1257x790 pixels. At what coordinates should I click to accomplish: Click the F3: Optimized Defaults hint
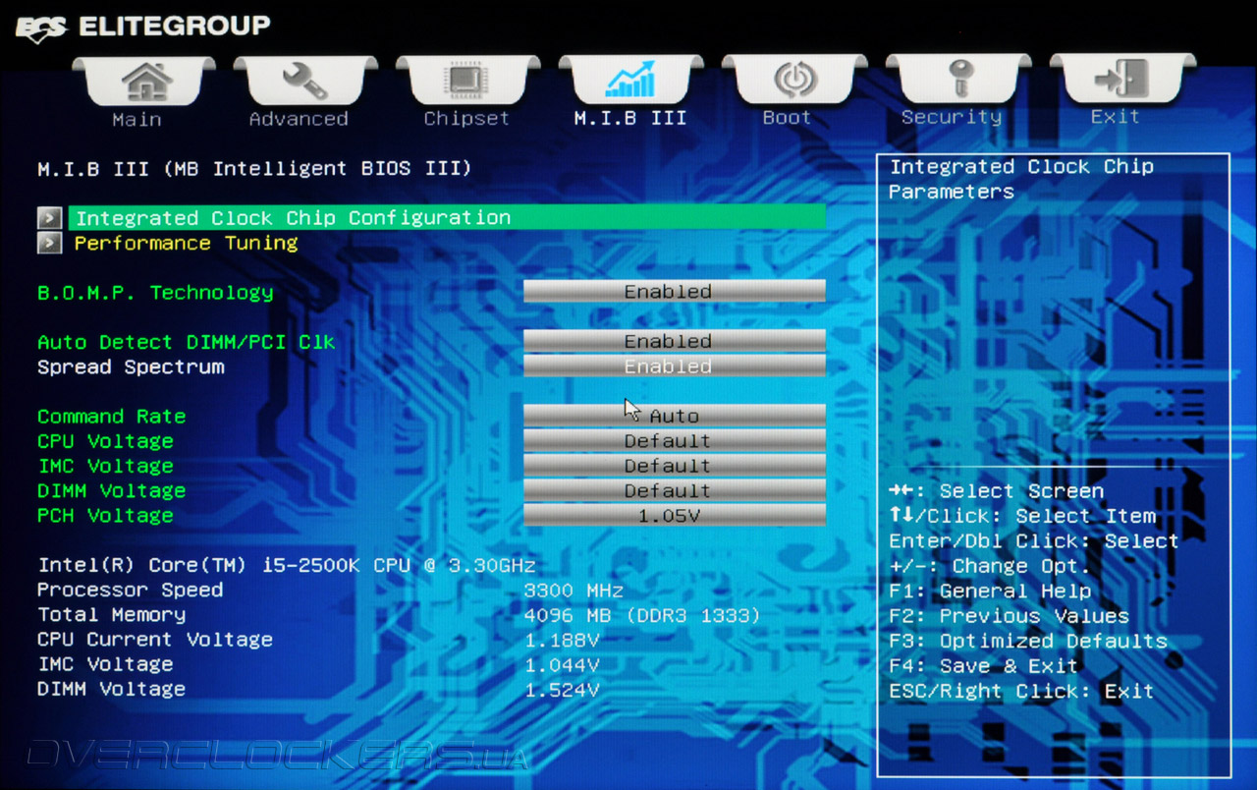pyautogui.click(x=1028, y=641)
